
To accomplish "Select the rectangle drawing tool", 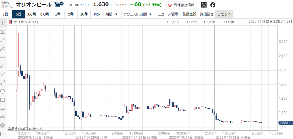I will pyautogui.click(x=3, y=99).
